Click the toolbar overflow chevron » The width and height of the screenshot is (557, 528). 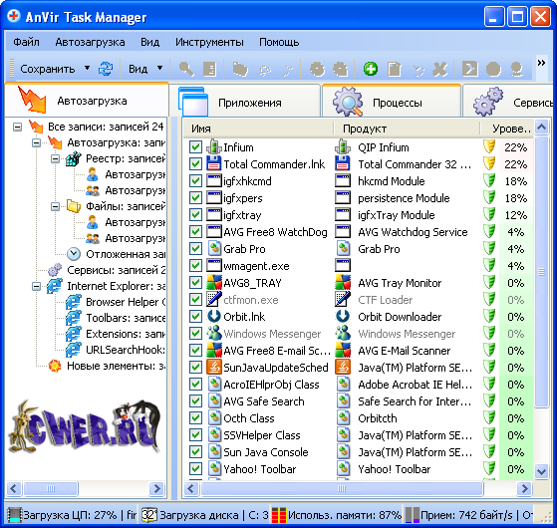pyautogui.click(x=541, y=63)
